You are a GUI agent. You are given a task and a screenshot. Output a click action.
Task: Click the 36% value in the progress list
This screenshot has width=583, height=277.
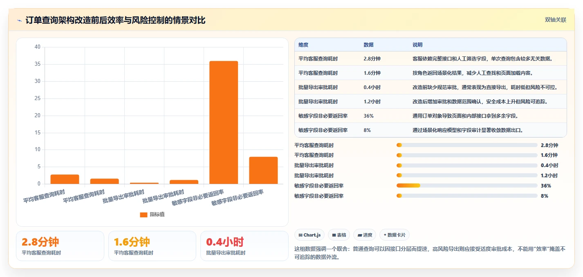(546, 186)
